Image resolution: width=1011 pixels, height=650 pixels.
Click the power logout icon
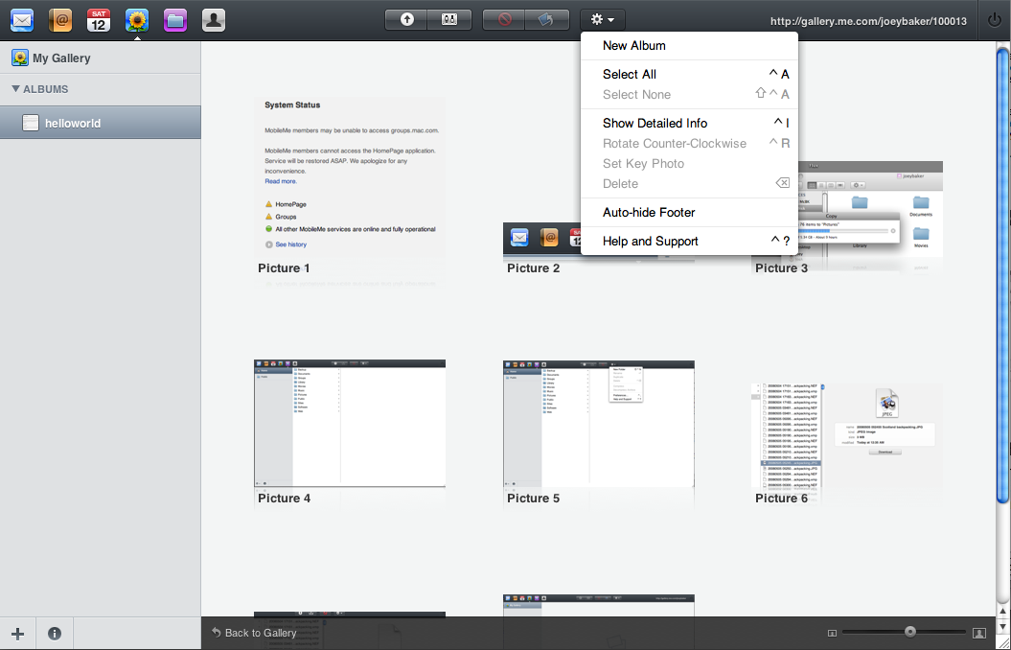pyautogui.click(x=995, y=20)
